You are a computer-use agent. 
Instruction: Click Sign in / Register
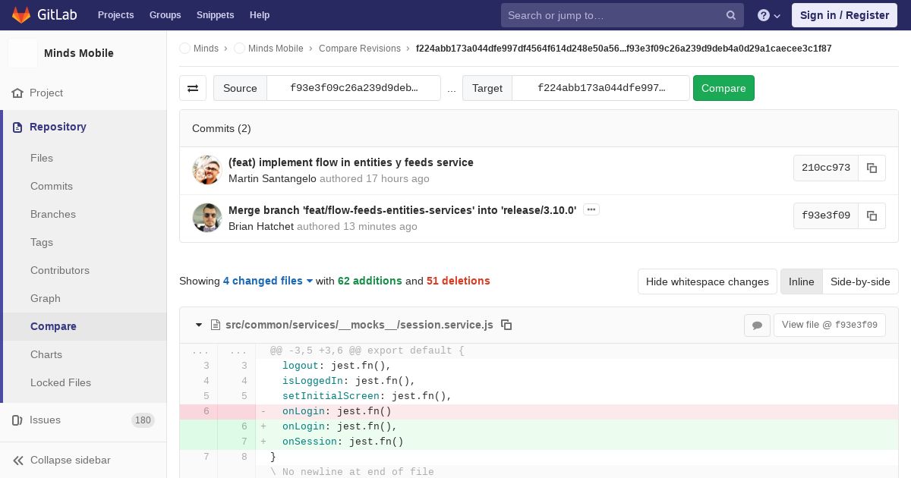tap(844, 15)
